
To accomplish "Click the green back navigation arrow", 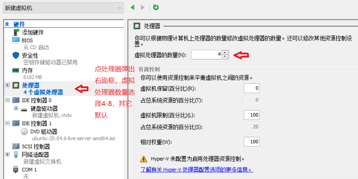I will pos(133,7).
